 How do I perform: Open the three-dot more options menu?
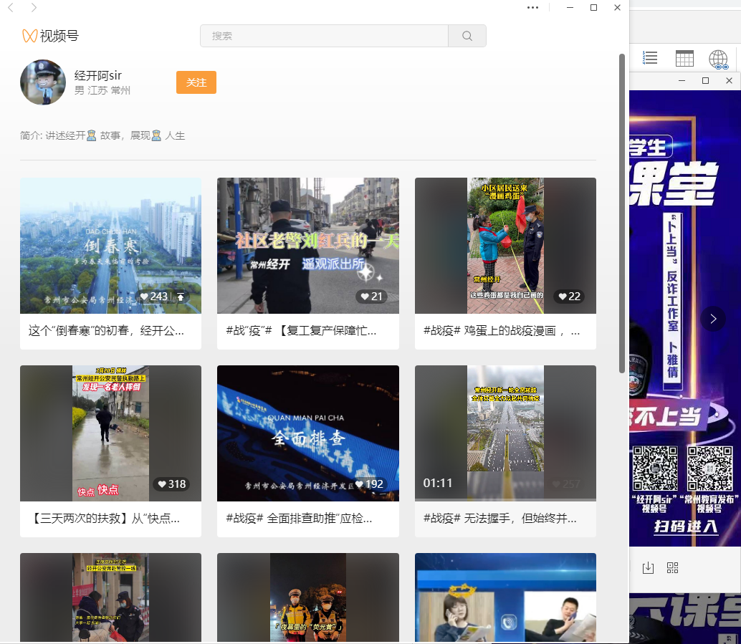pyautogui.click(x=532, y=8)
